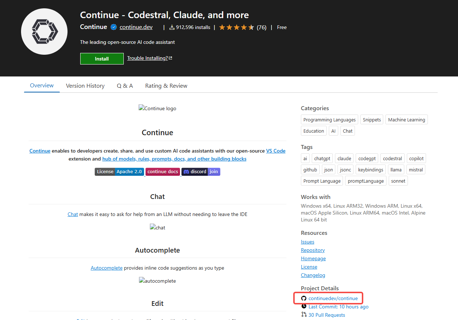Image resolution: width=458 pixels, height=320 pixels.
Task: Click the llama tag
Action: coord(396,170)
